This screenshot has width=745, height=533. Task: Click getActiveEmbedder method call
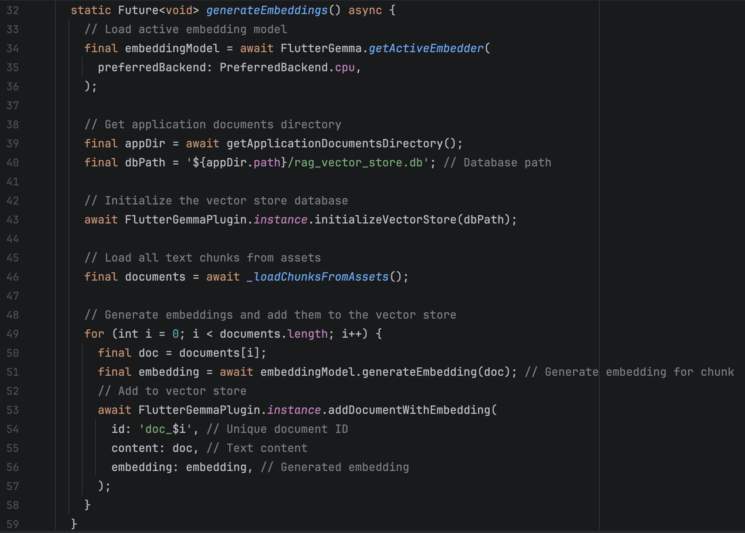[x=426, y=48]
